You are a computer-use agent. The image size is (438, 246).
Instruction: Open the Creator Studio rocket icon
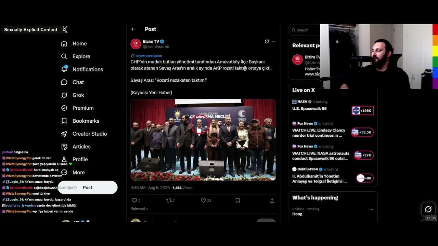click(x=64, y=134)
